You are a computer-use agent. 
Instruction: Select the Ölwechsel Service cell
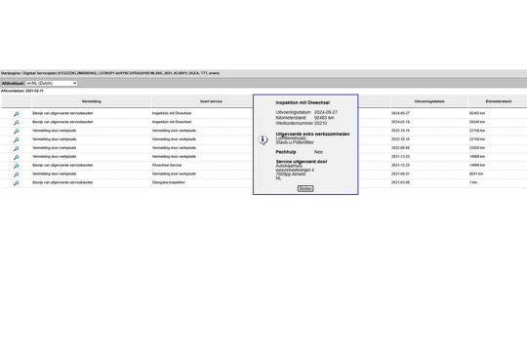click(x=167, y=165)
